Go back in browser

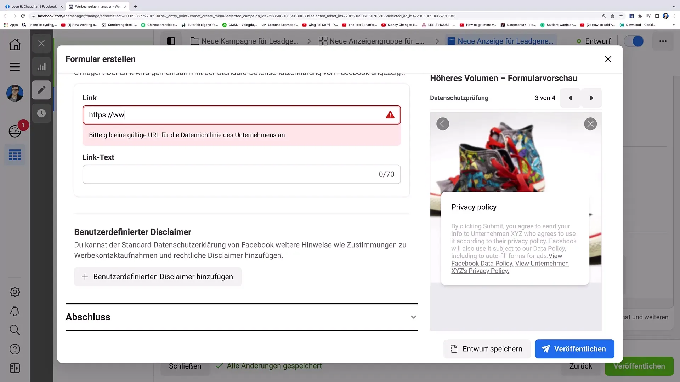6,16
